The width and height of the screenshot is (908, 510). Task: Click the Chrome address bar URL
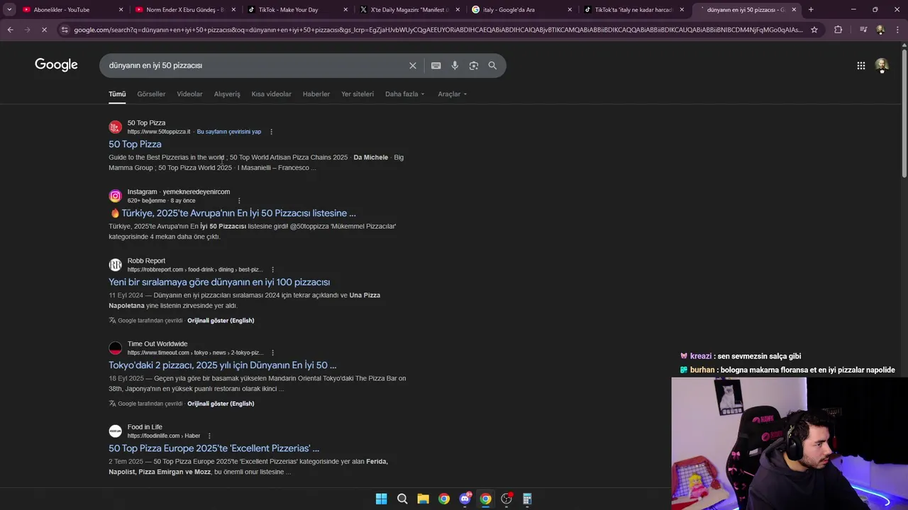(438, 30)
